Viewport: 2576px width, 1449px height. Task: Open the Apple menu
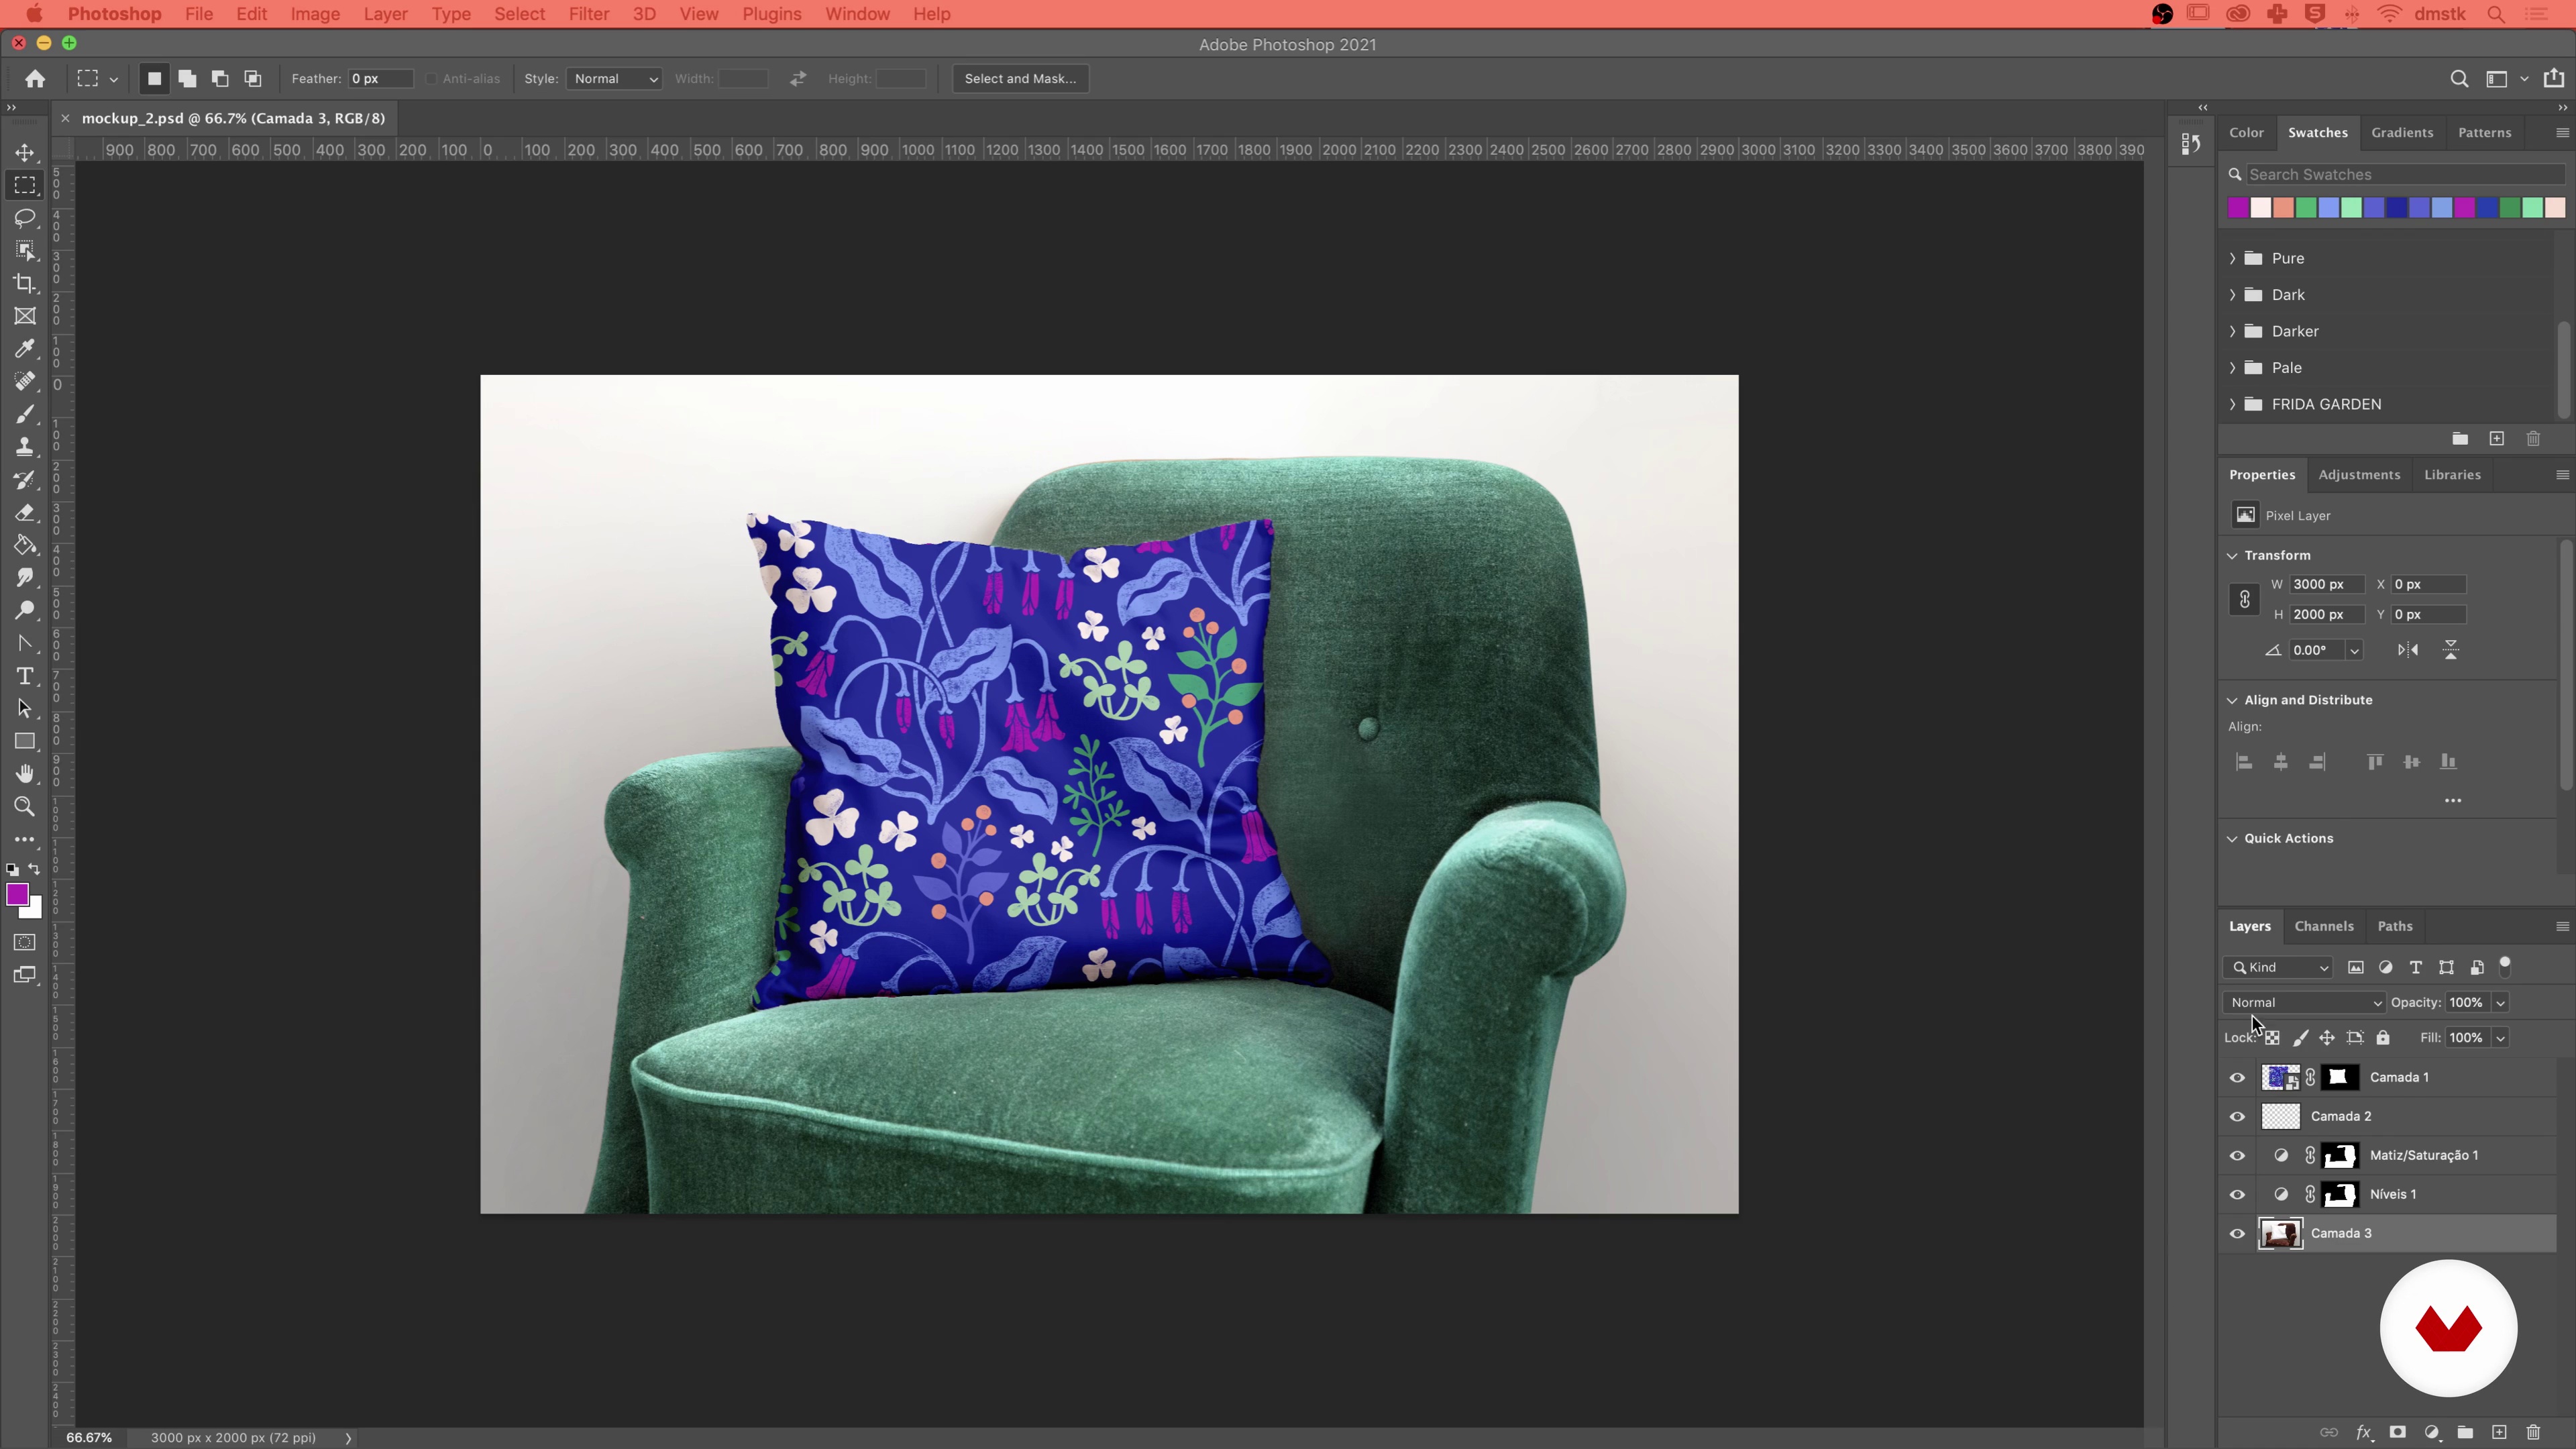[34, 14]
